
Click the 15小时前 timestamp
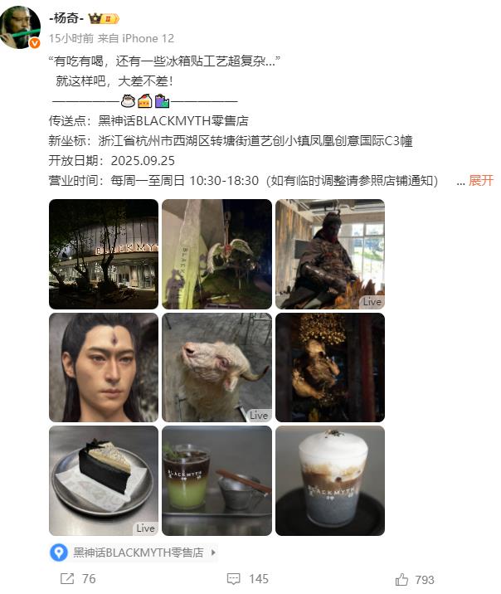pyautogui.click(x=71, y=38)
